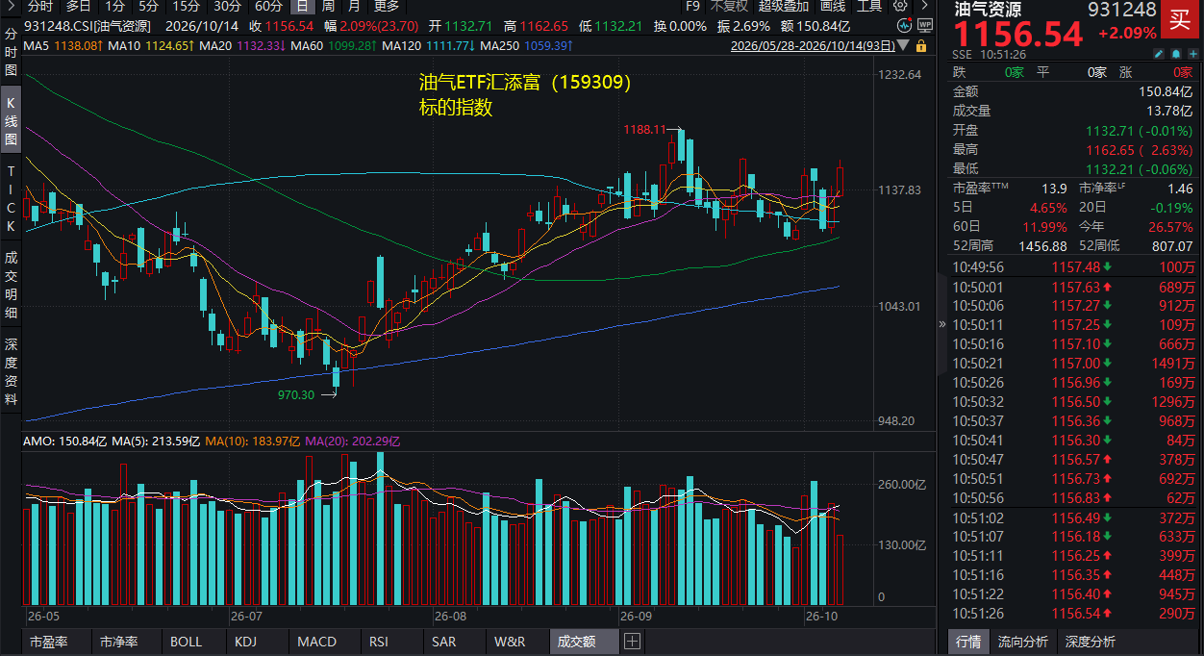Viewport: 1204px width, 656px height.
Task: Open the 画线 drawing tools
Action: 833,6
